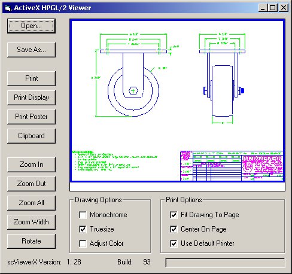Click the caster front-view drawing
This screenshot has height=274, width=292.
tap(223, 78)
